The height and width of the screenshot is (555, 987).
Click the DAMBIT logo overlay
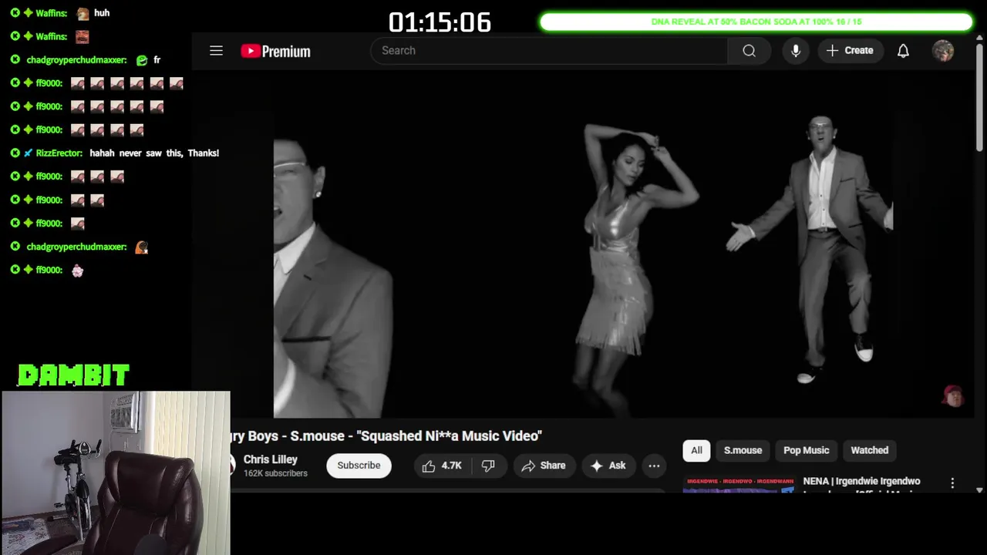click(x=73, y=375)
